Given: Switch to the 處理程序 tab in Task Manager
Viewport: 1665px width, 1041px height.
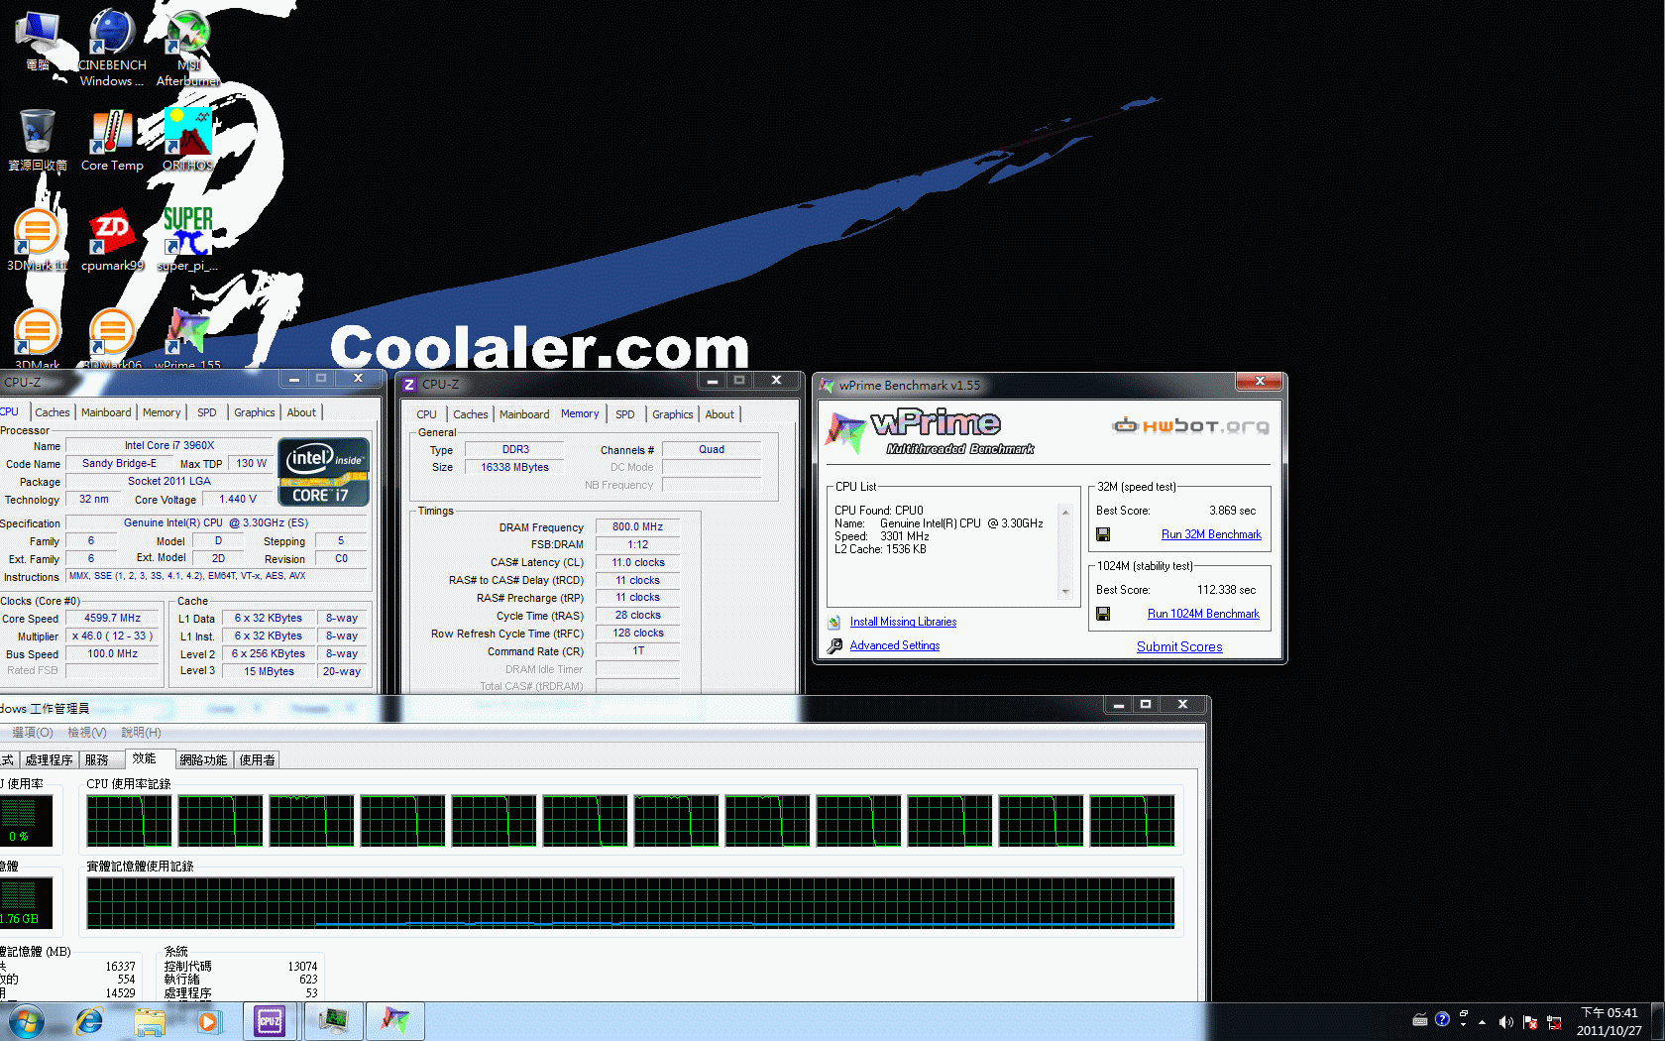Looking at the screenshot, I should click(x=50, y=760).
